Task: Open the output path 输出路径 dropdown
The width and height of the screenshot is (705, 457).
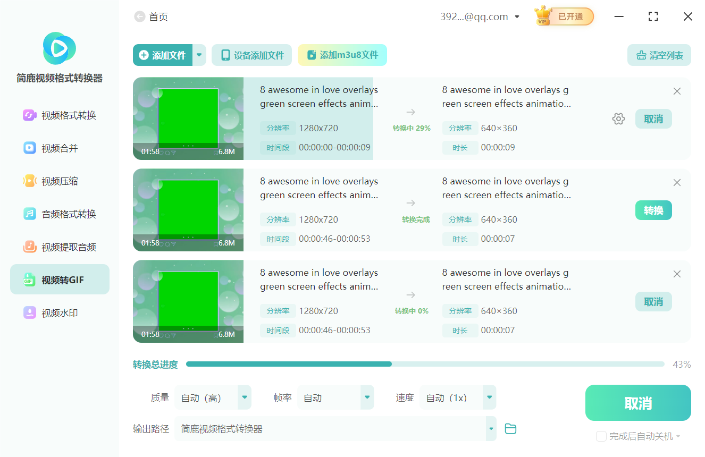Action: click(x=490, y=428)
